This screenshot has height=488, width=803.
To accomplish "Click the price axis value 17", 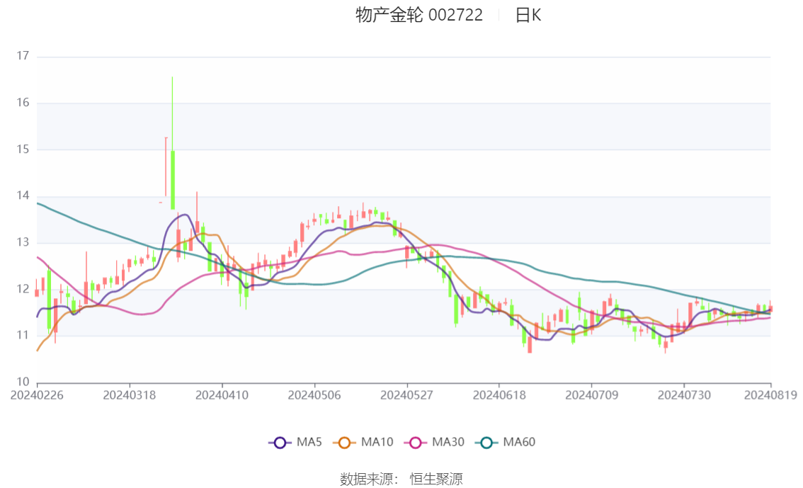I will (23, 56).
